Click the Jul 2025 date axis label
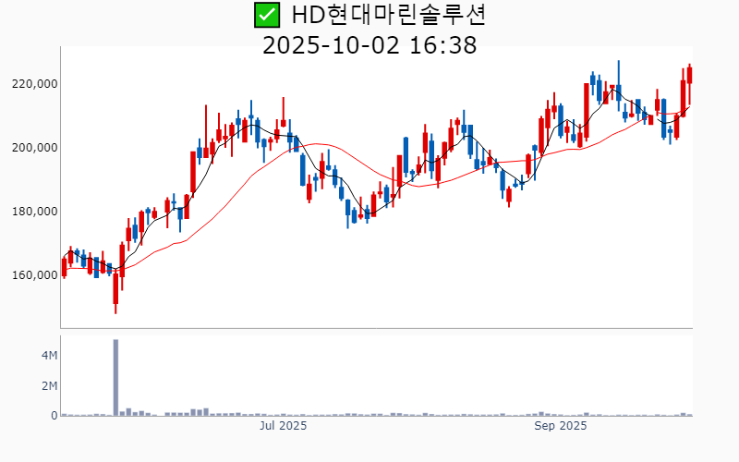This screenshot has width=739, height=462. [x=283, y=426]
